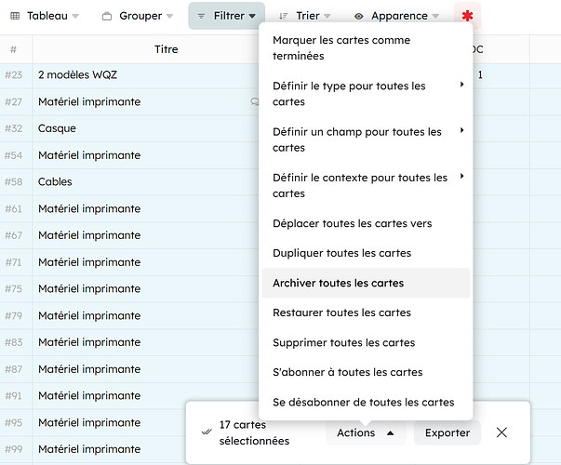
Task: Open the Grouper dropdown
Action: [x=138, y=16]
